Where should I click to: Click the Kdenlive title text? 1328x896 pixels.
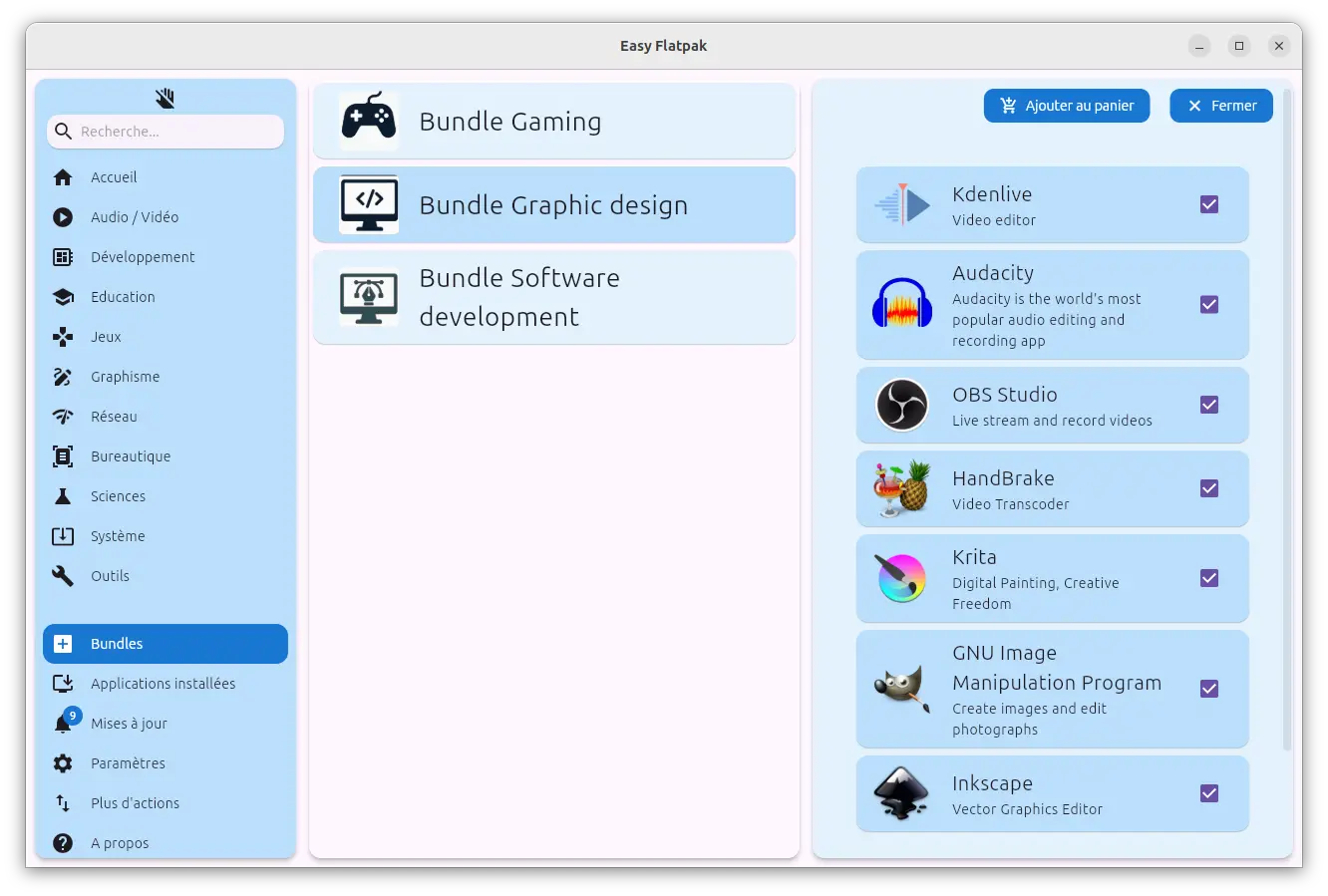(992, 194)
